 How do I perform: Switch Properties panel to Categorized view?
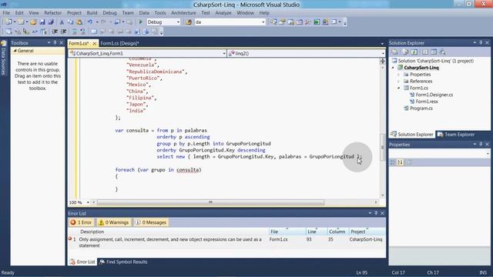393,162
